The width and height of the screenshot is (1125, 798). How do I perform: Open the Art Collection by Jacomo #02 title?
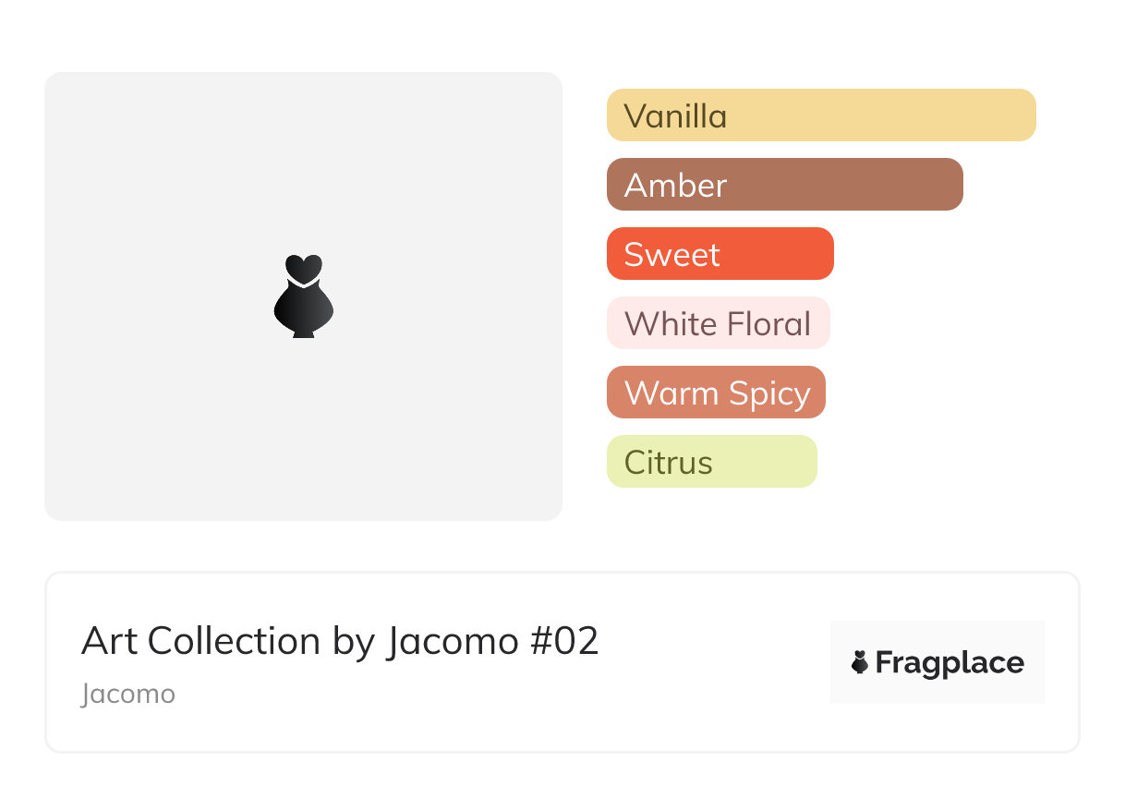[340, 641]
